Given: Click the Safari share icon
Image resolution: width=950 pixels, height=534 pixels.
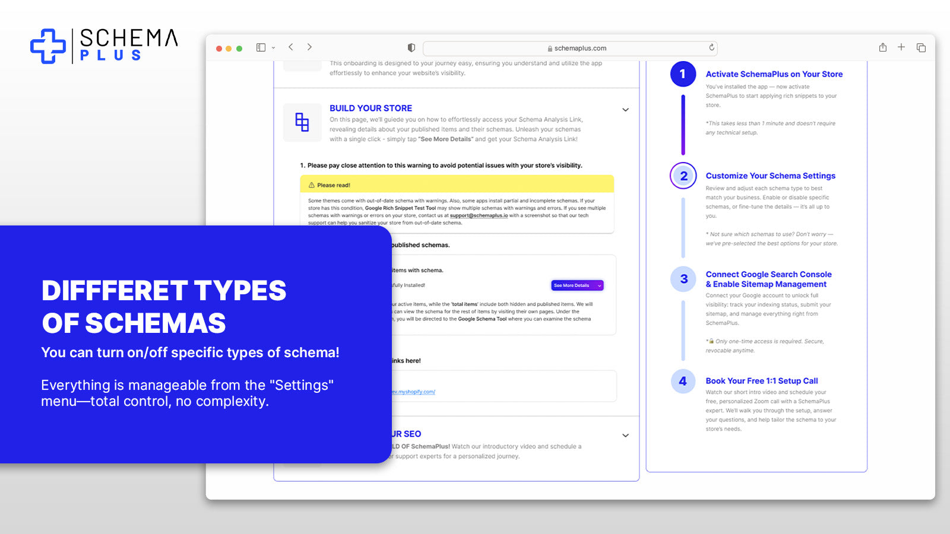Looking at the screenshot, I should (x=883, y=47).
